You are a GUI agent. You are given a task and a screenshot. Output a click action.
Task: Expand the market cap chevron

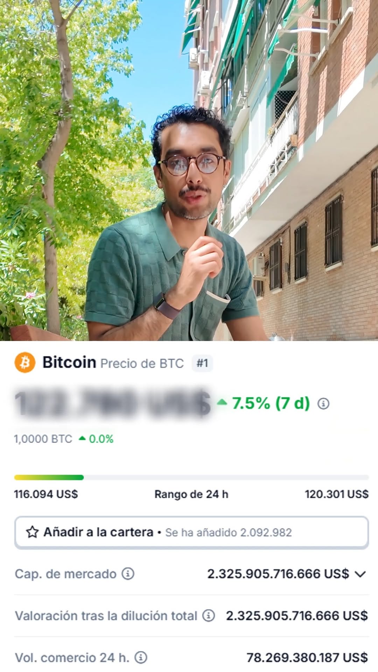coord(360,574)
